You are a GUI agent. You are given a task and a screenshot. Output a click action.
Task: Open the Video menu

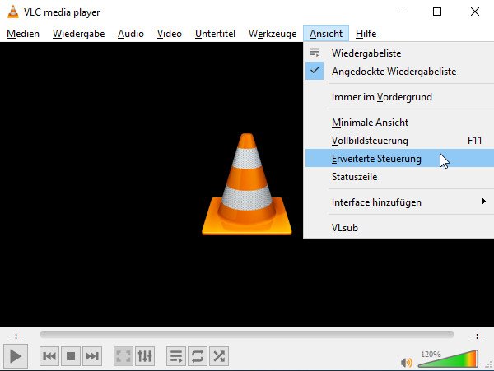[x=170, y=34]
